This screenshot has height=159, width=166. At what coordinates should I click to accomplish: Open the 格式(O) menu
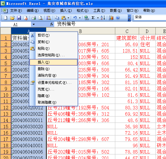coord(83,11)
